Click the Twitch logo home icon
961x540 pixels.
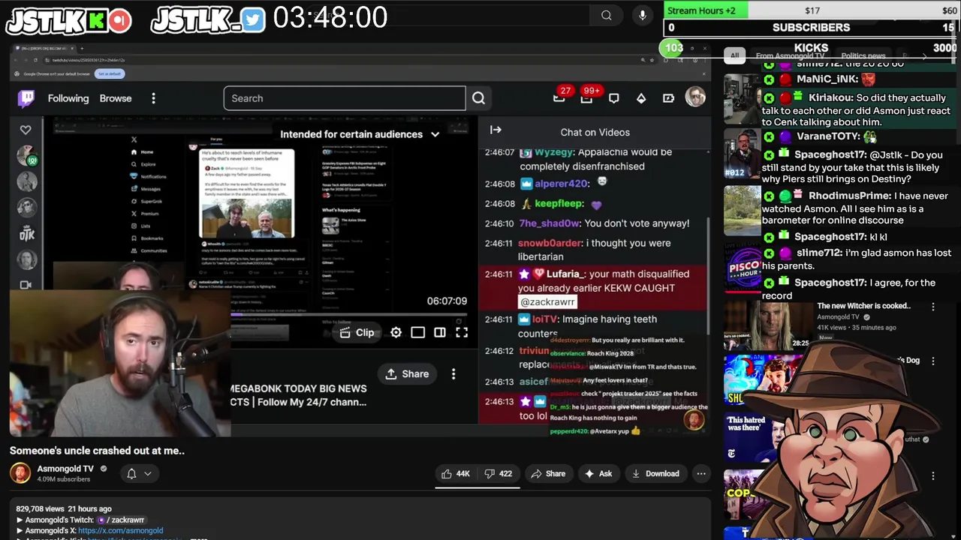pyautogui.click(x=26, y=98)
